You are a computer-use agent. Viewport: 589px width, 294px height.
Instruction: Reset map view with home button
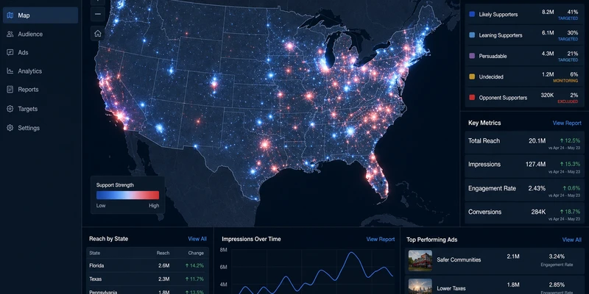pyautogui.click(x=98, y=33)
